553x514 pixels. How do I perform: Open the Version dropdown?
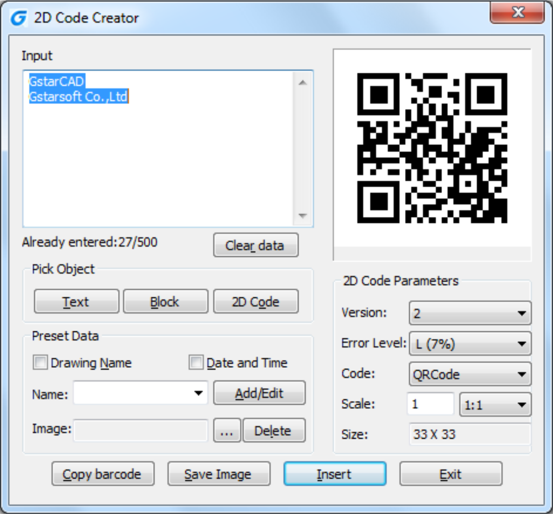point(470,313)
